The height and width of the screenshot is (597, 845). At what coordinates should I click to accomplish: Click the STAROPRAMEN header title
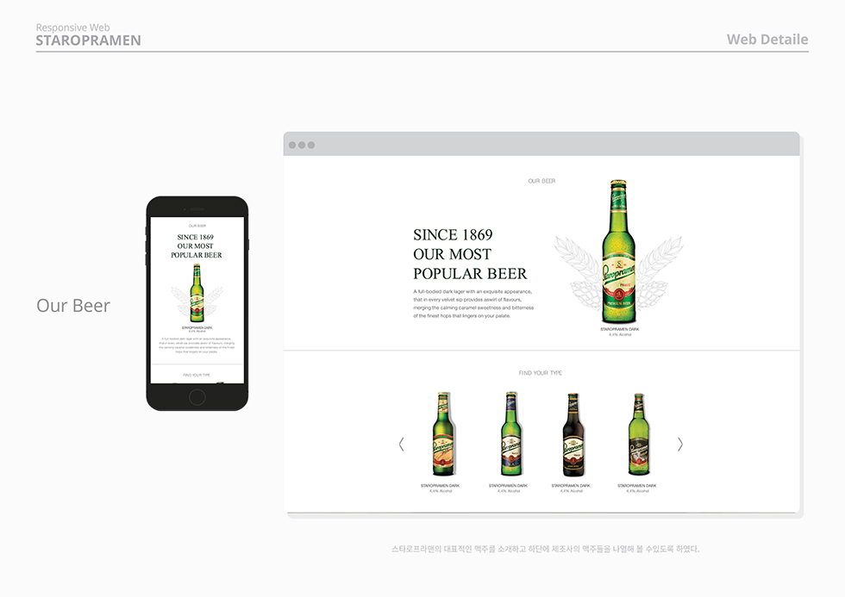[x=89, y=40]
